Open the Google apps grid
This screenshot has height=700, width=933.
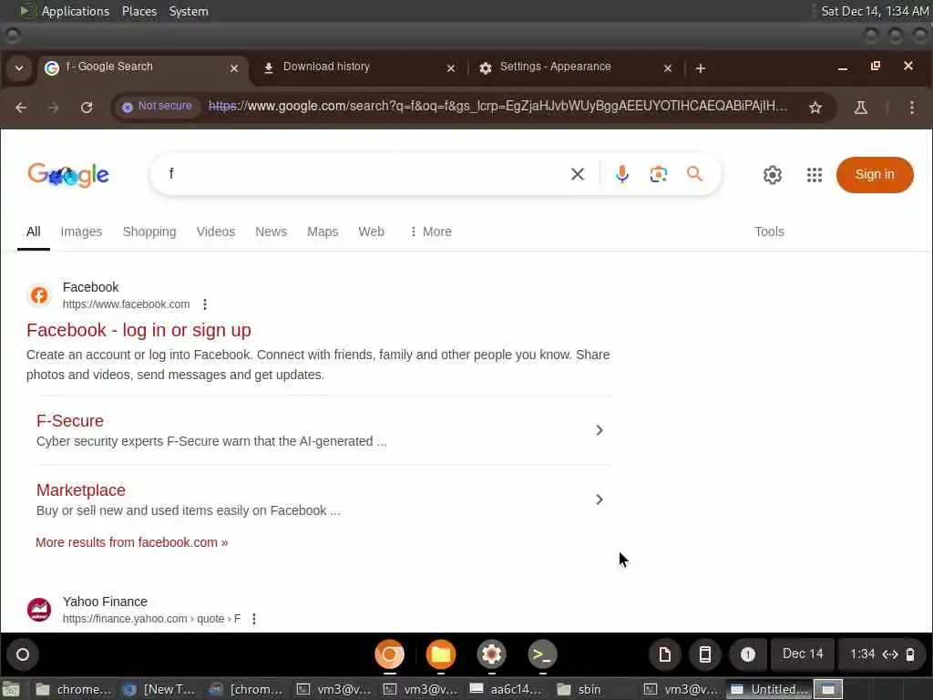pos(814,175)
